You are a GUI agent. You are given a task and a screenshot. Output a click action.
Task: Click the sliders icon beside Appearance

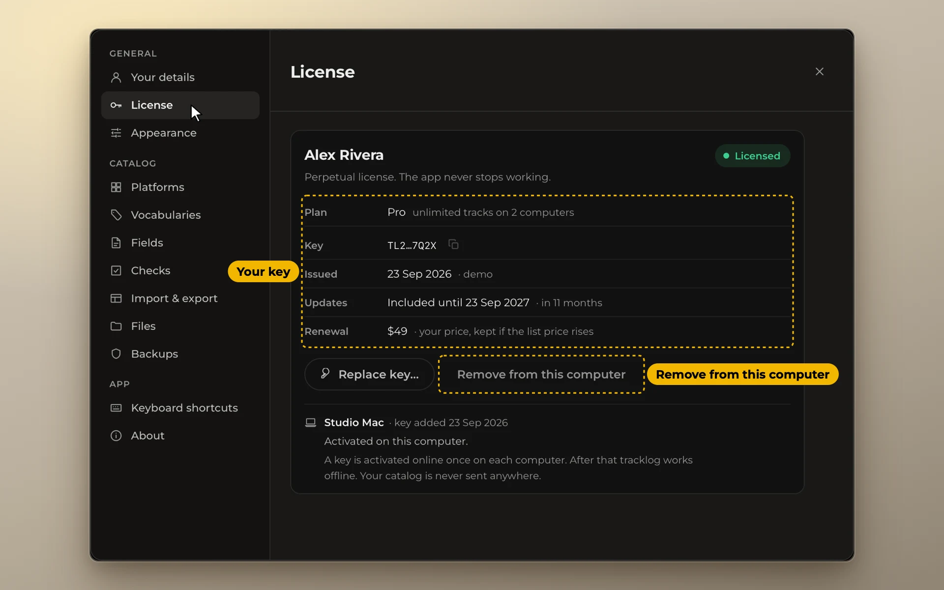[x=116, y=133]
